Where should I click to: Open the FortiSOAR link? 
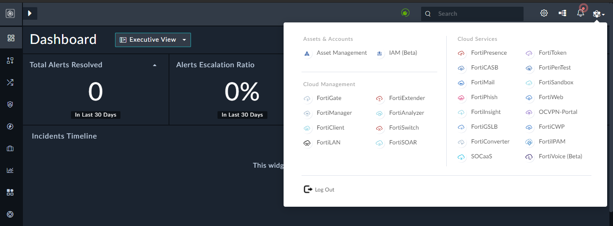pos(403,142)
